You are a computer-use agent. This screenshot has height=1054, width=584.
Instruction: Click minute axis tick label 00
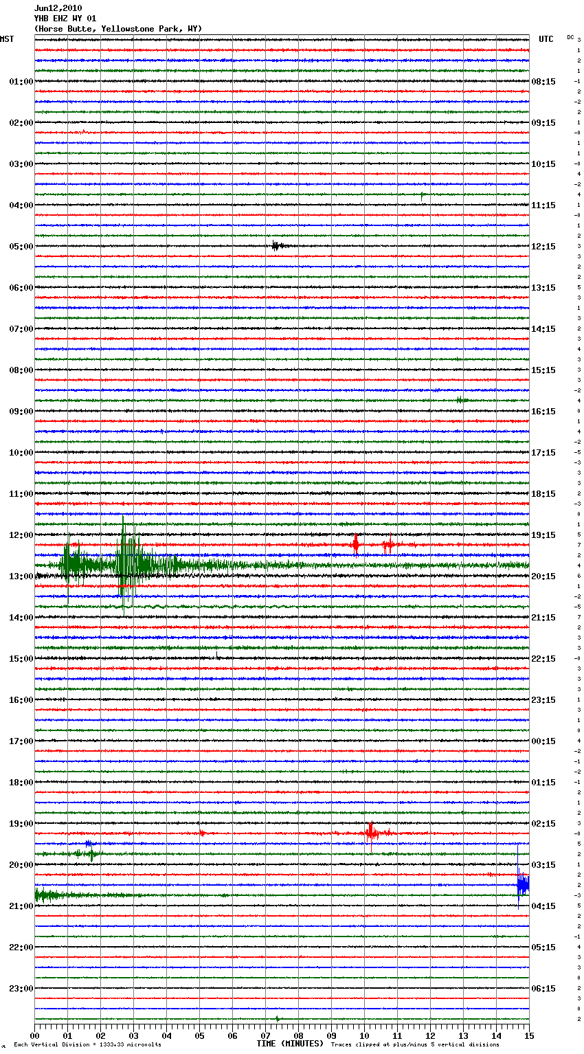click(x=34, y=1035)
